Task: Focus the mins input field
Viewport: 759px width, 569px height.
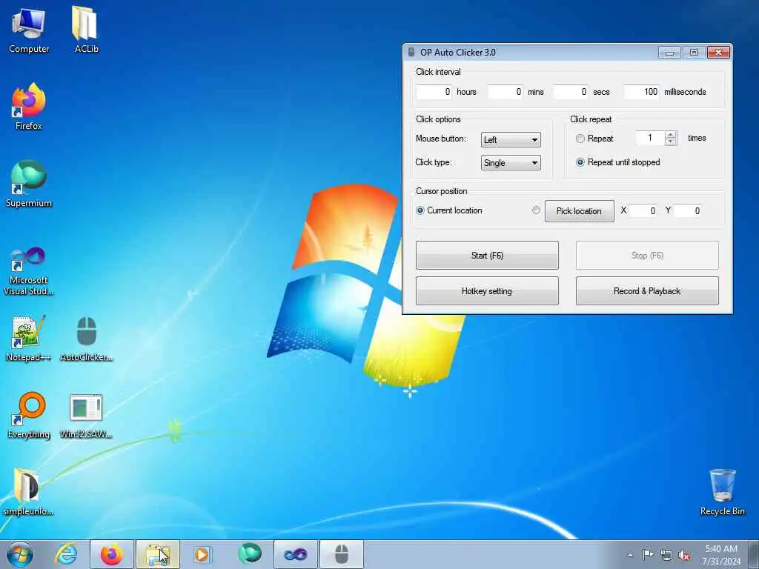Action: (506, 92)
